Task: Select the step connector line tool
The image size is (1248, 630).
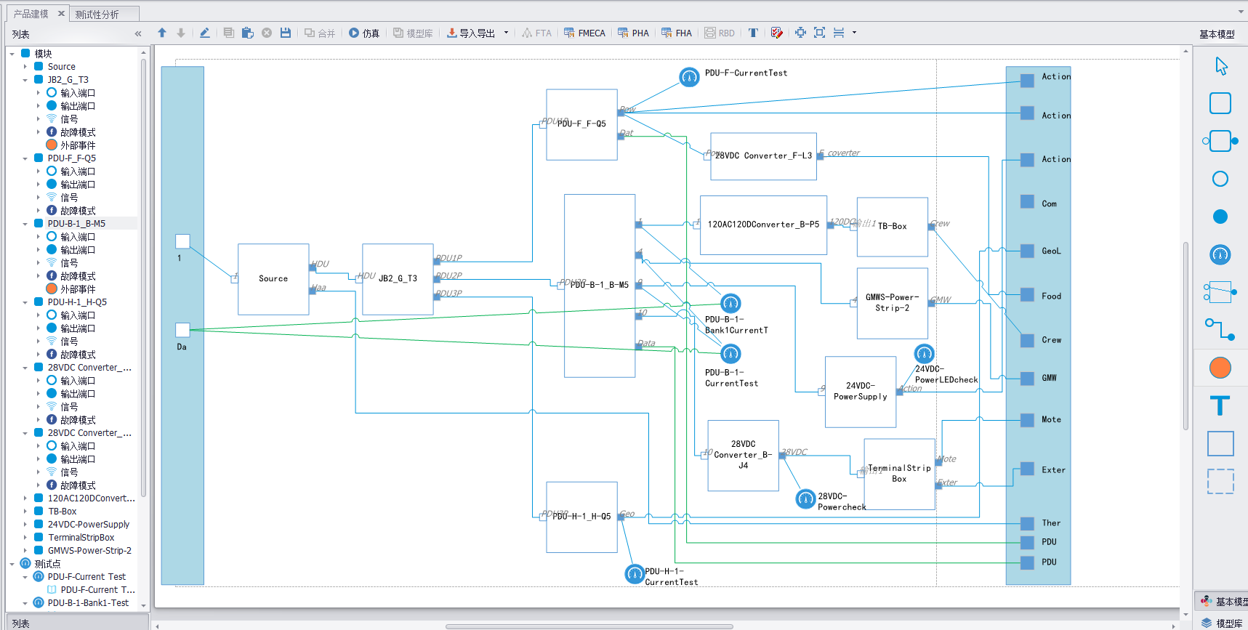Action: click(1220, 330)
